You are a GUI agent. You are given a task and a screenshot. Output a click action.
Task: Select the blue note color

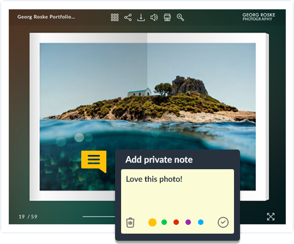[x=201, y=222]
